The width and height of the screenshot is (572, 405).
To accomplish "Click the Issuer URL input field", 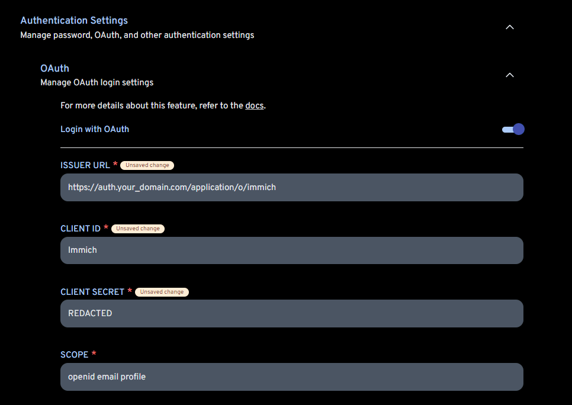I will pos(291,187).
